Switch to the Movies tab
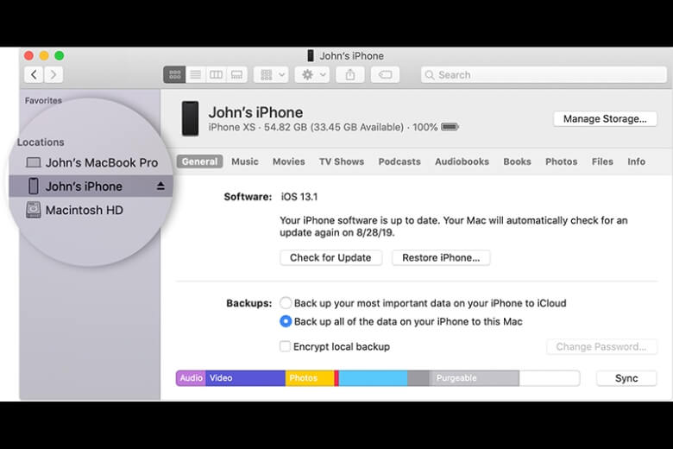 (289, 161)
